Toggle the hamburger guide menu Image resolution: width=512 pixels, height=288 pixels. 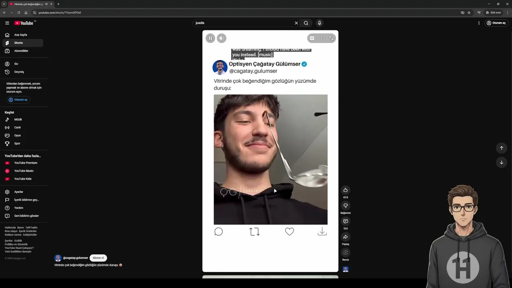point(7,23)
